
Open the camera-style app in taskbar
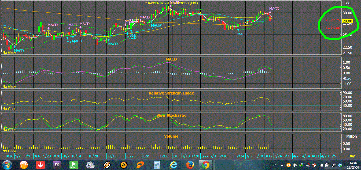pyautogui.click(x=90, y=165)
